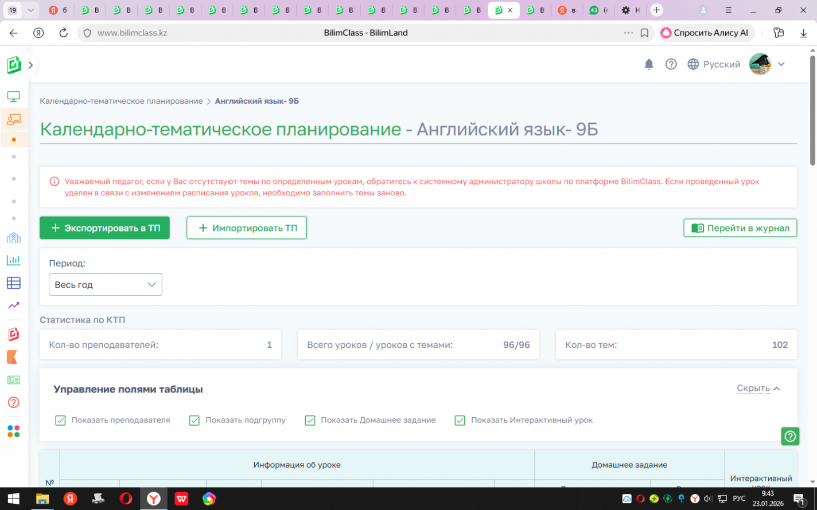Collapse table field settings via Скрыть
Viewport: 817px width, 510px height.
pyautogui.click(x=758, y=389)
